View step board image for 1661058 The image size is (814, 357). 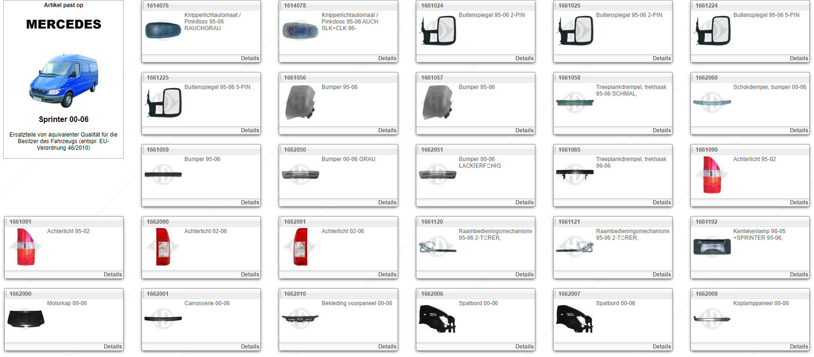[575, 103]
